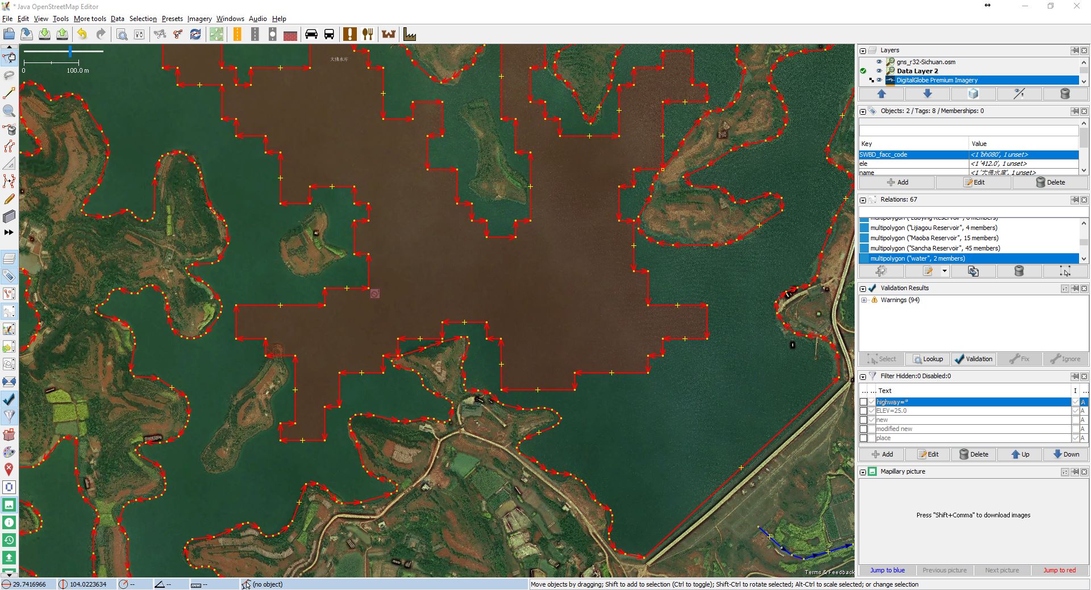The image size is (1091, 590).
Task: Open the Imagery menu
Action: [199, 19]
